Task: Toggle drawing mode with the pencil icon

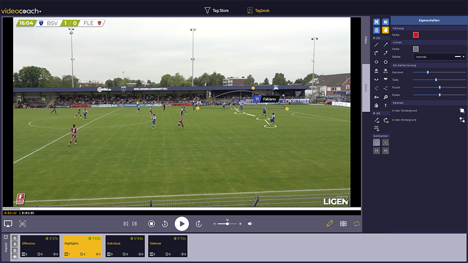Action: point(330,224)
